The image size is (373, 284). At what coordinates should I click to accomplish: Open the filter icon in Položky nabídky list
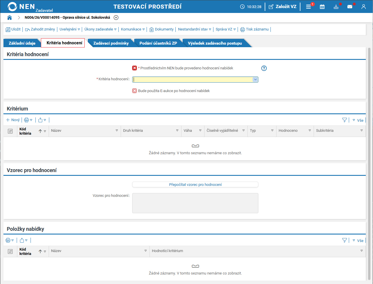pos(344,240)
